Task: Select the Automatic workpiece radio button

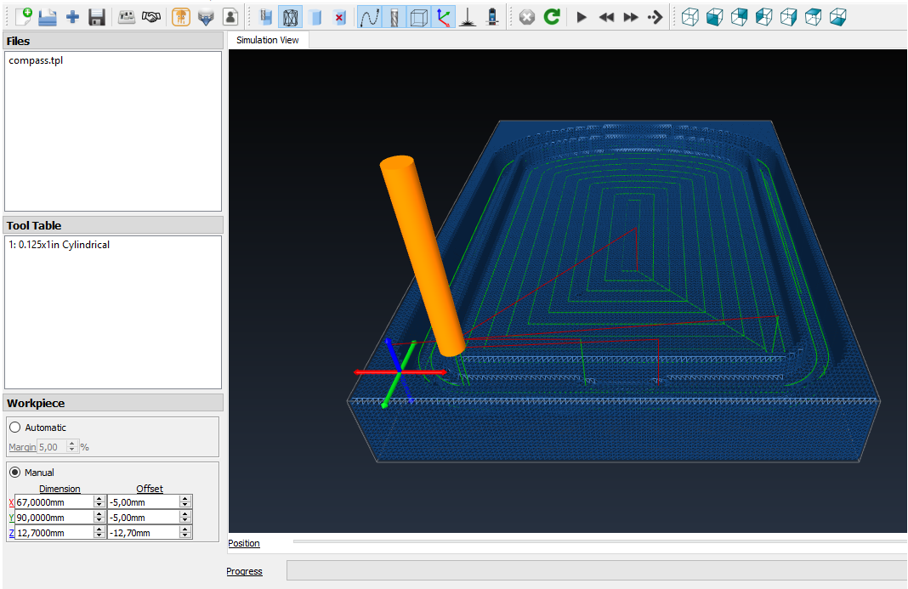Action: (14, 428)
